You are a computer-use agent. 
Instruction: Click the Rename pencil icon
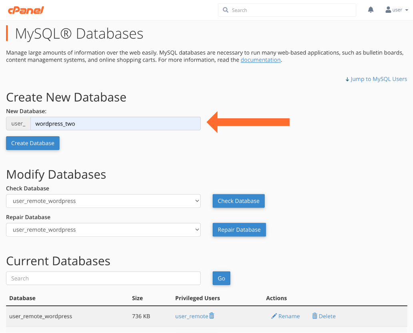coord(274,316)
